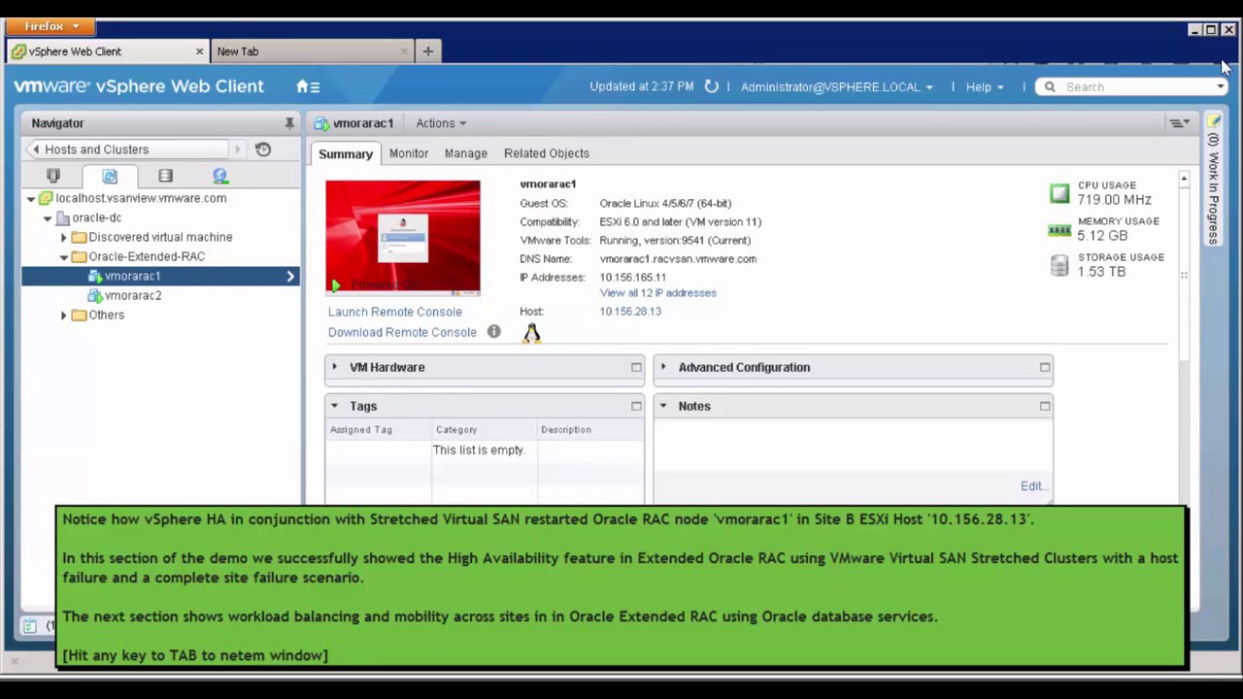Click the info icon beside Download Remote Console

(x=493, y=332)
